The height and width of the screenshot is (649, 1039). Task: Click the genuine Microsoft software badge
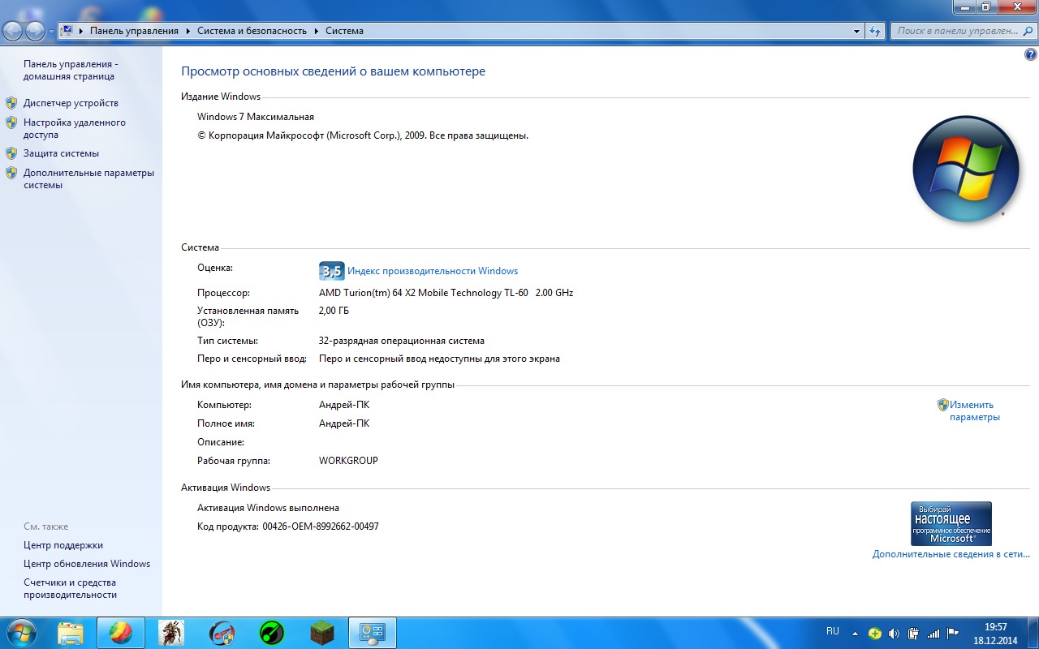951,523
